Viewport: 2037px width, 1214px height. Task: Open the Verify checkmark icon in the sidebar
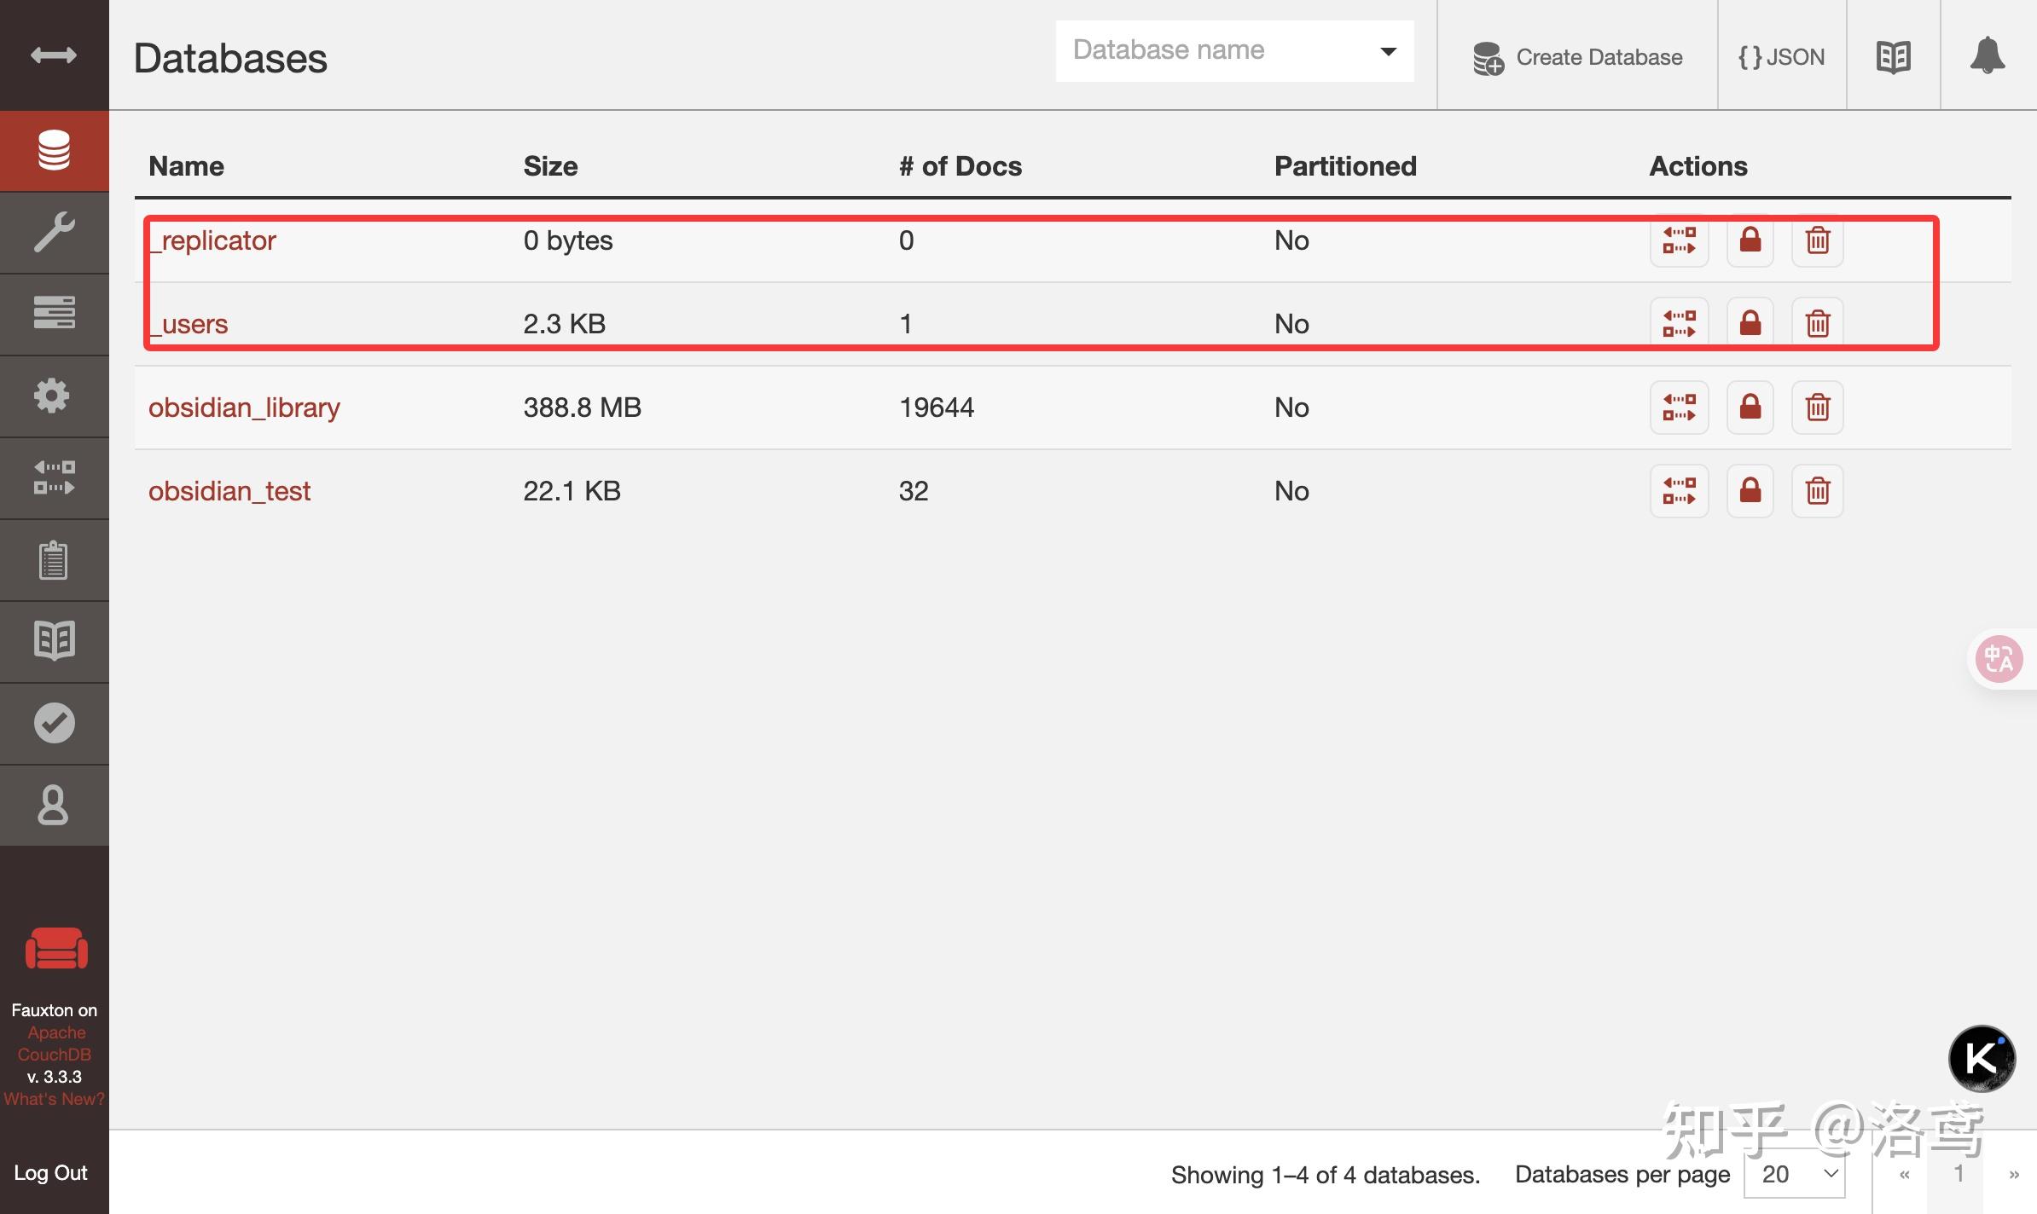pyautogui.click(x=54, y=723)
